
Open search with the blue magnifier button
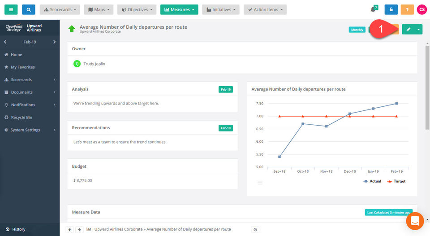[29, 9]
